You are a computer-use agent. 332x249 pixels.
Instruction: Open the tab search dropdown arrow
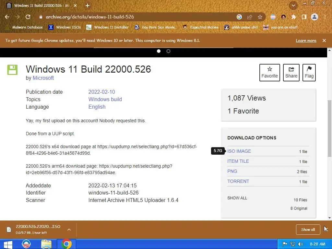coord(293,6)
